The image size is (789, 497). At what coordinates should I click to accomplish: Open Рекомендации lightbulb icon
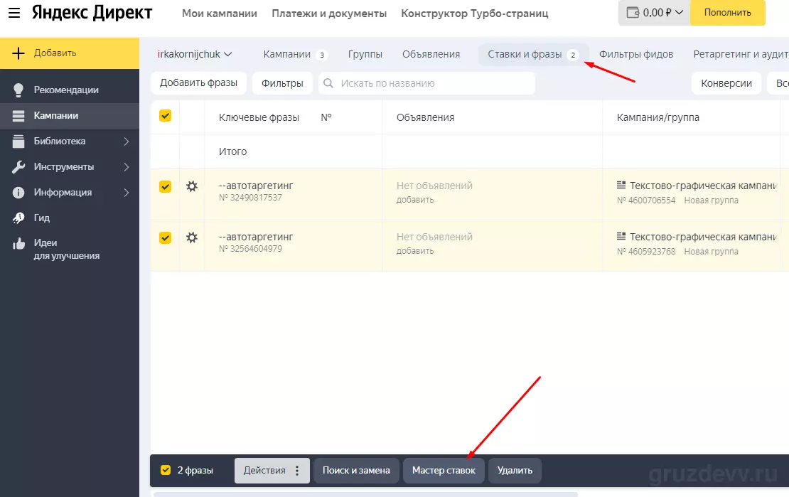tap(18, 90)
